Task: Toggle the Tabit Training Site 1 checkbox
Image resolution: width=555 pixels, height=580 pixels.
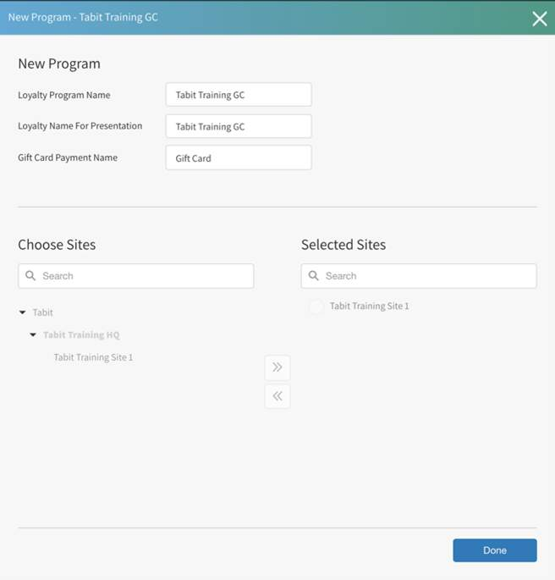Action: click(x=316, y=307)
